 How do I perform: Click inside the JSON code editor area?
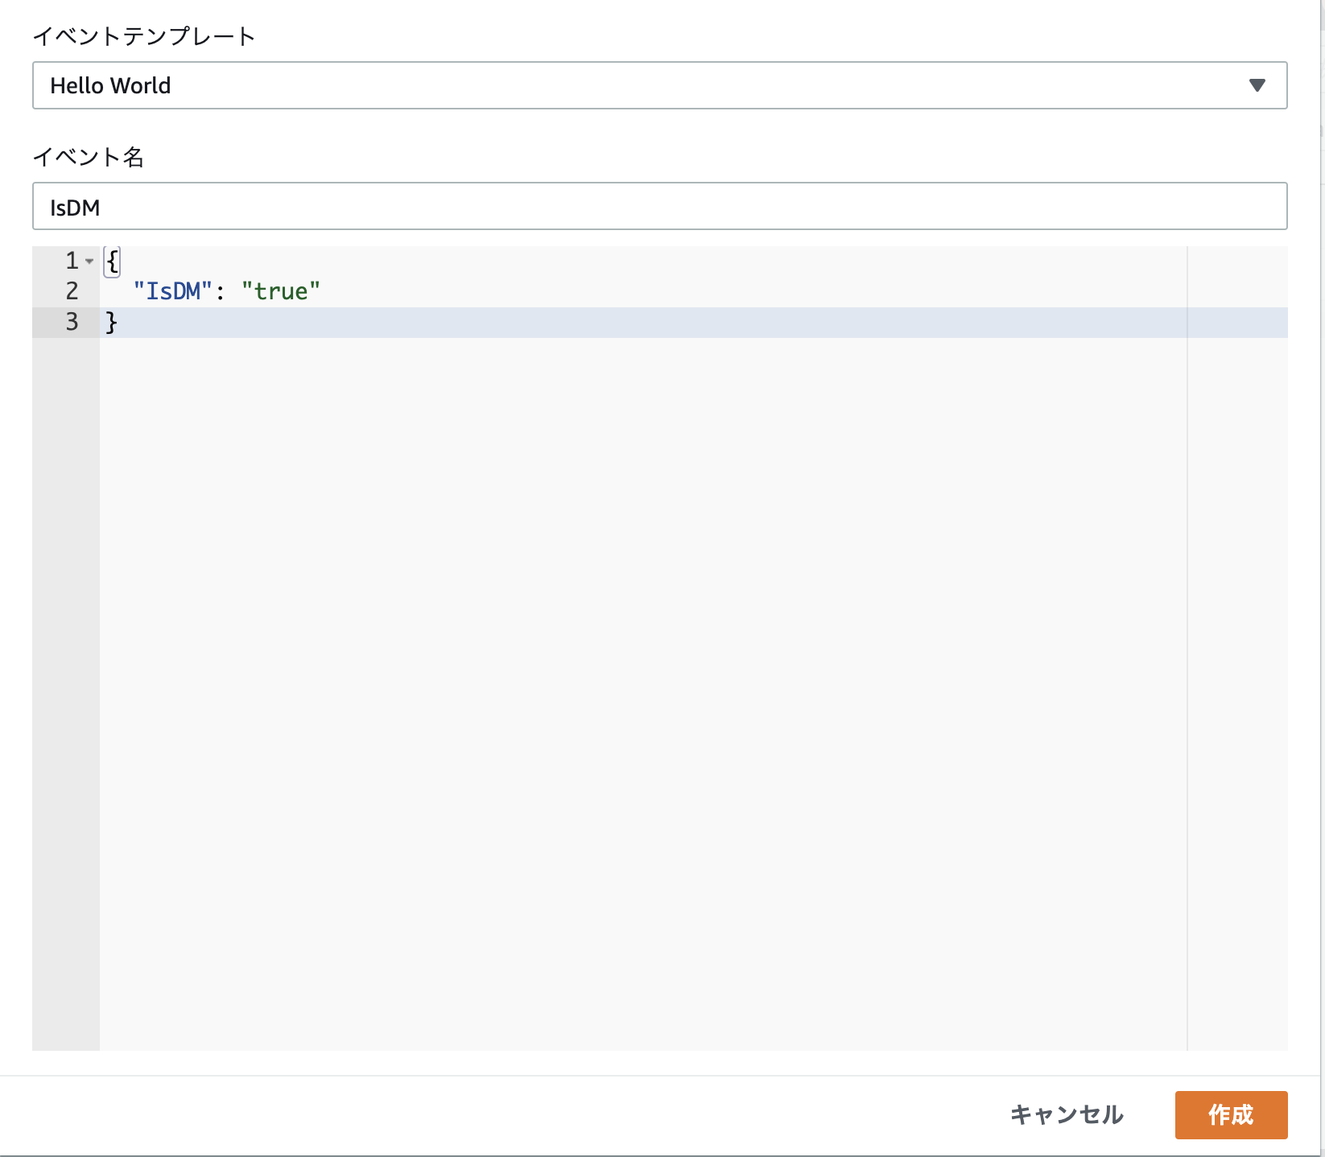coord(563,563)
